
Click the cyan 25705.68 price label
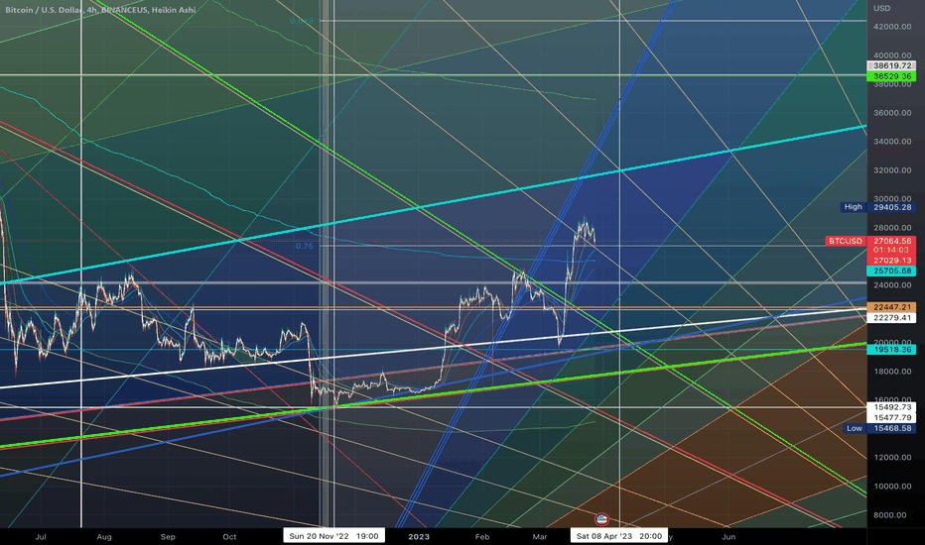coord(891,272)
